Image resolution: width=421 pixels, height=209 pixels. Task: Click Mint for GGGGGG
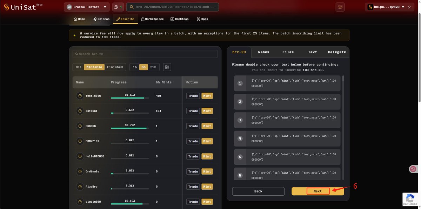(x=207, y=126)
